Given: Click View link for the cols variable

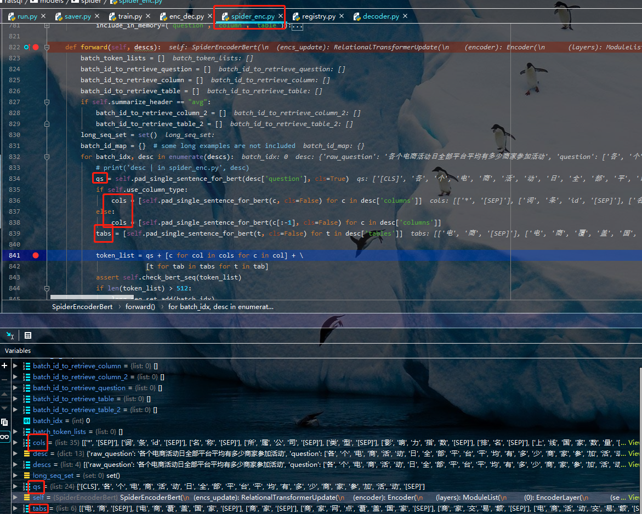Looking at the screenshot, I should click(634, 442).
